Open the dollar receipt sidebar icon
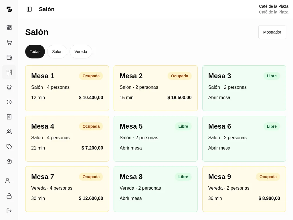 pos(9,117)
